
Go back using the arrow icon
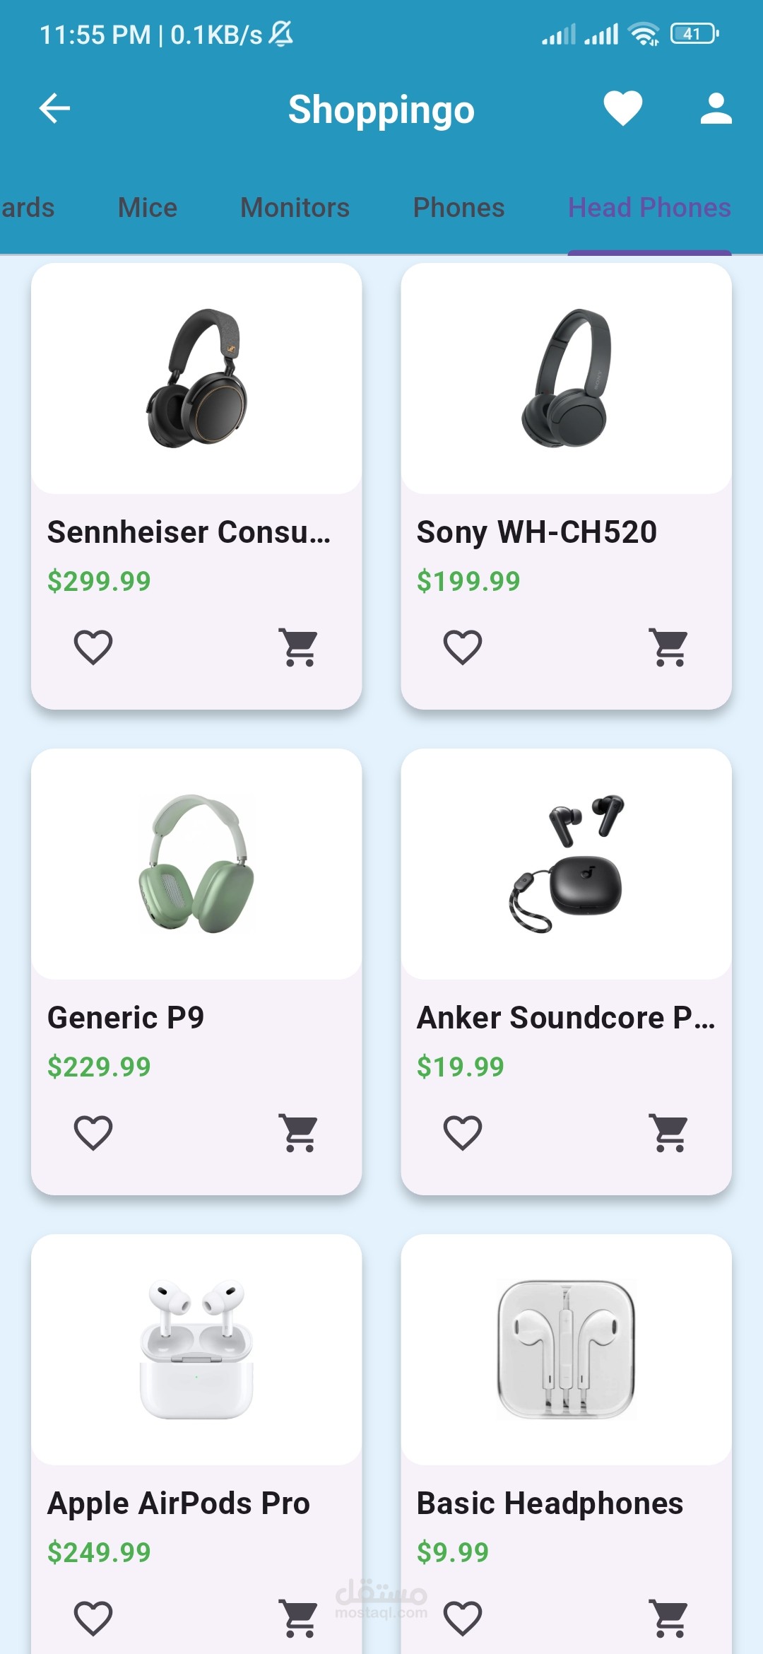point(54,109)
